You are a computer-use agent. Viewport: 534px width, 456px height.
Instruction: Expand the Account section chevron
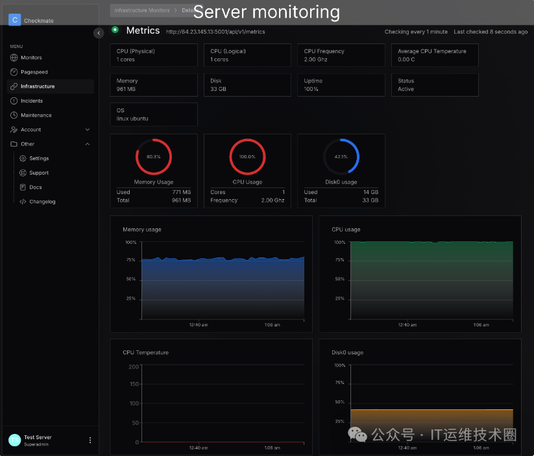[x=88, y=130]
